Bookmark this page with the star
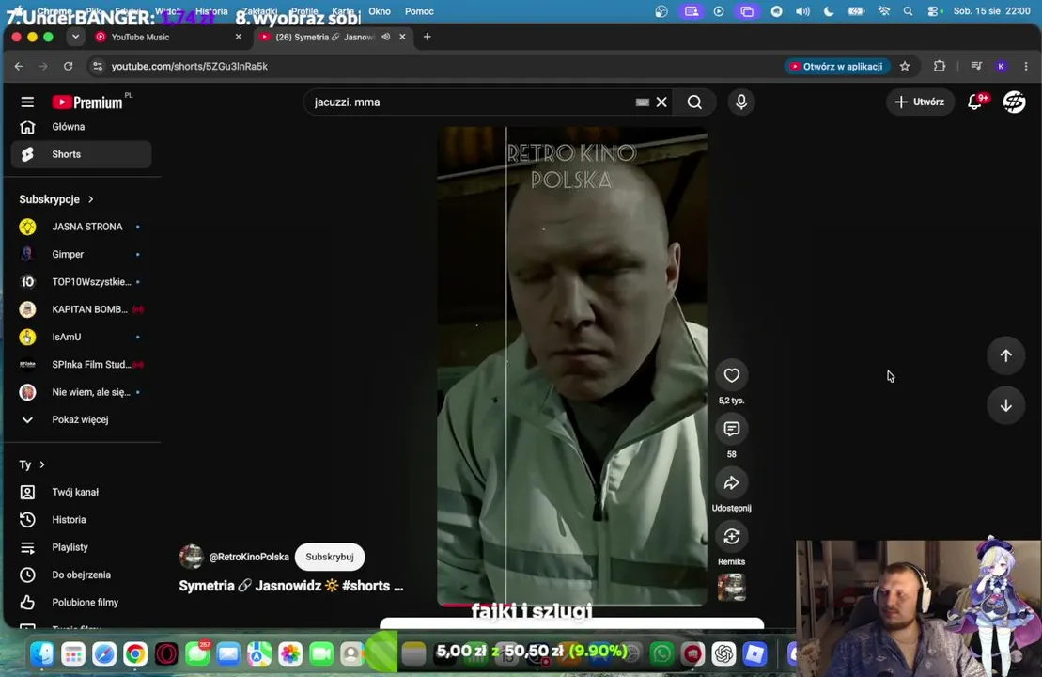 point(905,66)
